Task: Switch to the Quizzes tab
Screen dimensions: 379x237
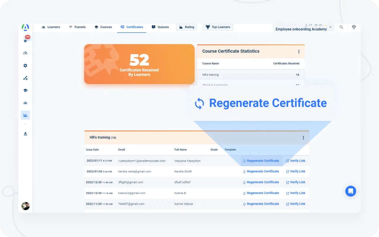Action: [160, 27]
